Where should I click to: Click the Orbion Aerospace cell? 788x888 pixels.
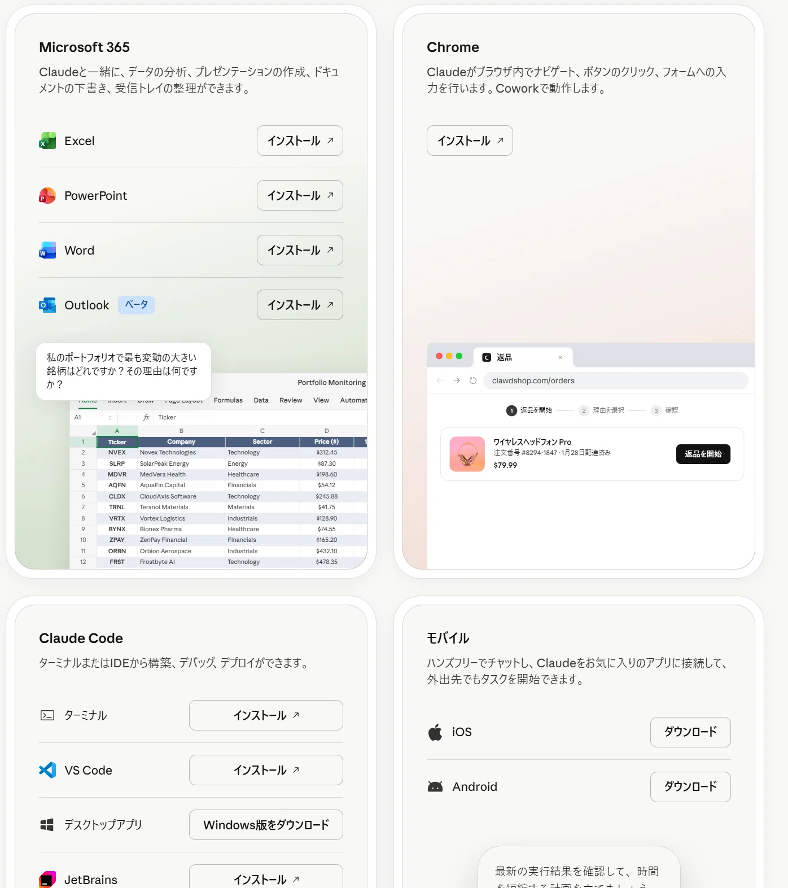click(x=181, y=551)
